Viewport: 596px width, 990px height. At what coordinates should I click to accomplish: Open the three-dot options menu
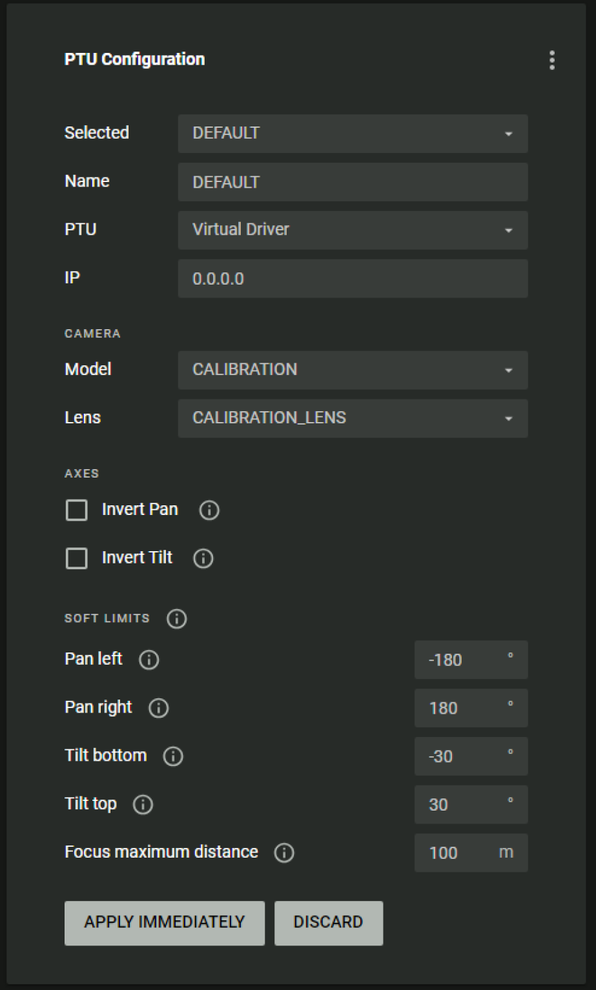[551, 60]
